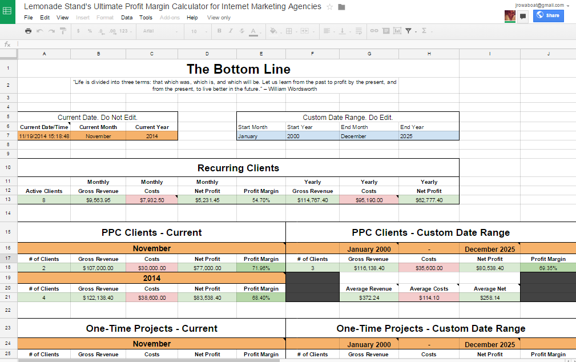The width and height of the screenshot is (576, 362).
Task: Open Comments speech bubble button
Action: (x=522, y=16)
